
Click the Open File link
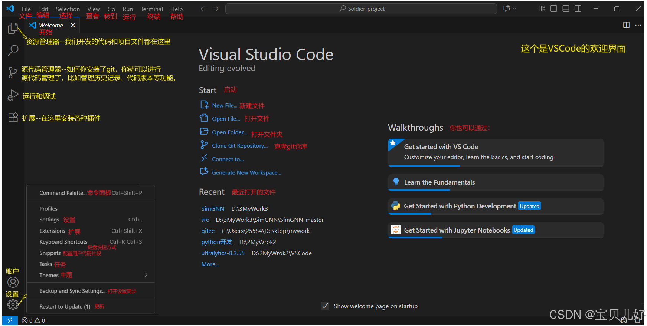pyautogui.click(x=226, y=119)
